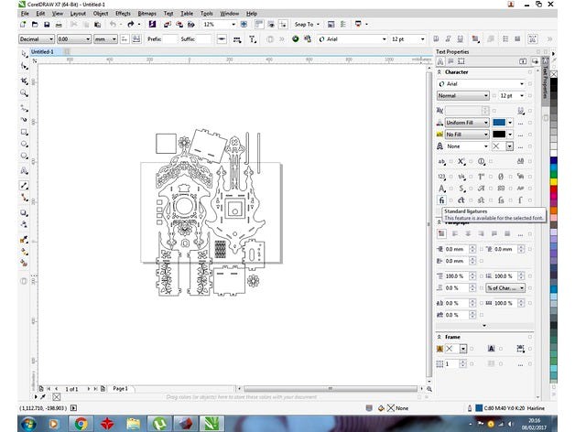The height and width of the screenshot is (432, 575).
Task: Select the Rectangle tool in the toolbox
Action: 25,132
